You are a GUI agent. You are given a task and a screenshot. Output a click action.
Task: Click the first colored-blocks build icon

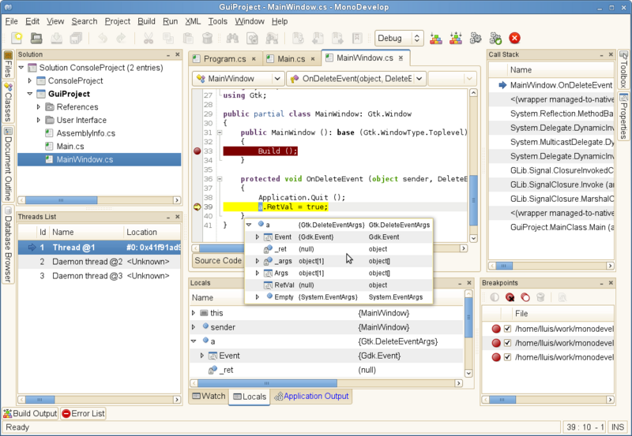[x=435, y=38]
